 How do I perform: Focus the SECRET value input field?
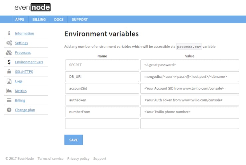pos(189,65)
